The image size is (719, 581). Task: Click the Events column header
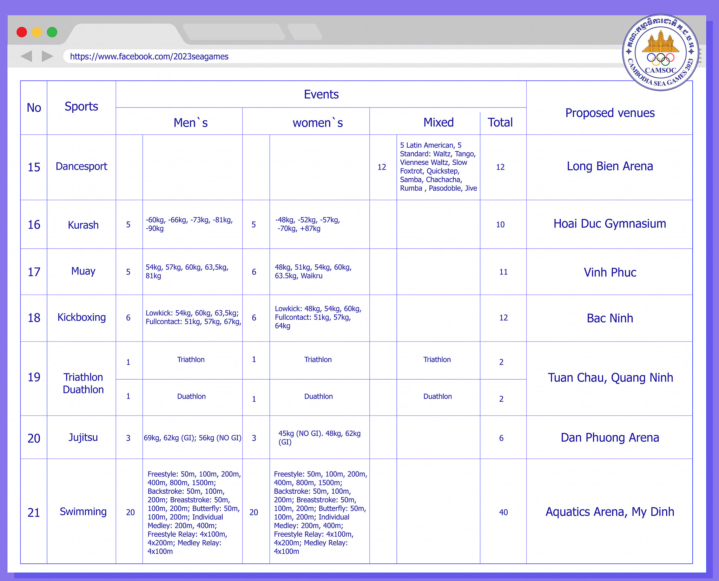321,94
